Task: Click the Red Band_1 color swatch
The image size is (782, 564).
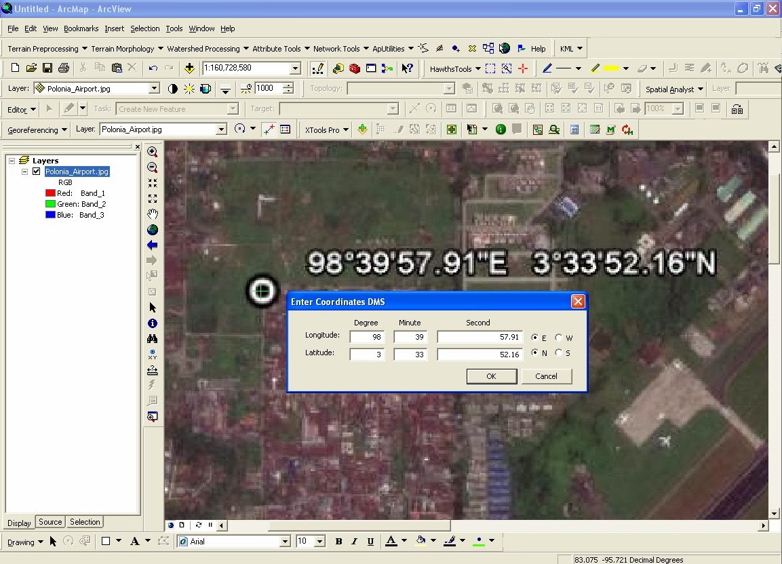Action: (50, 193)
